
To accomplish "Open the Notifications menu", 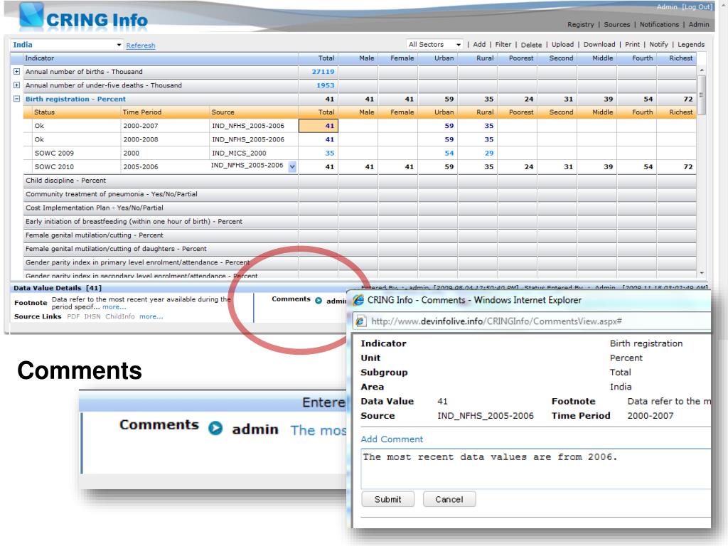I will 659,25.
